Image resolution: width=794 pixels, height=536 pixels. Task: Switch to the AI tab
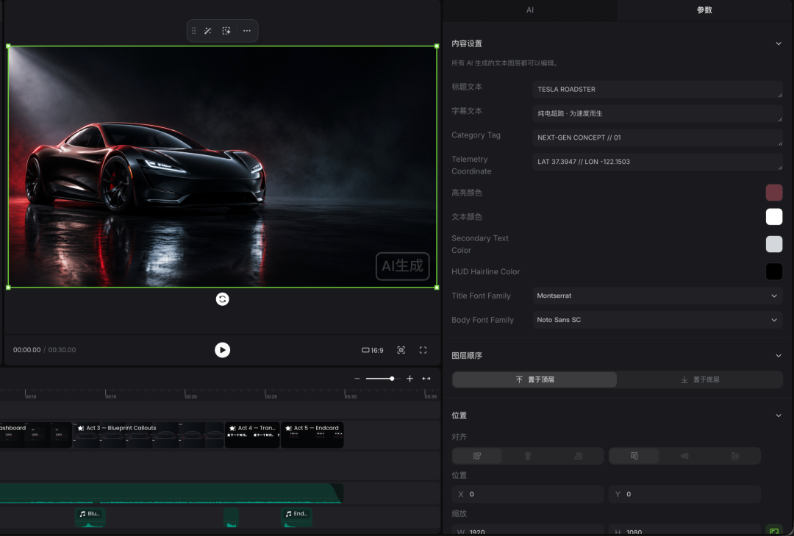529,10
